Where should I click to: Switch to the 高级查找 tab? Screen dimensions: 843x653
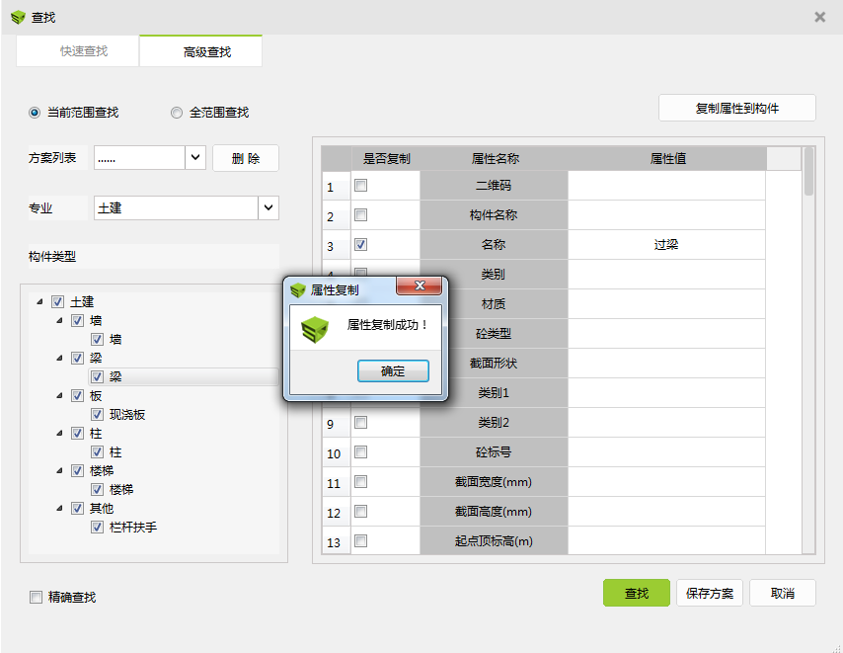(x=201, y=51)
